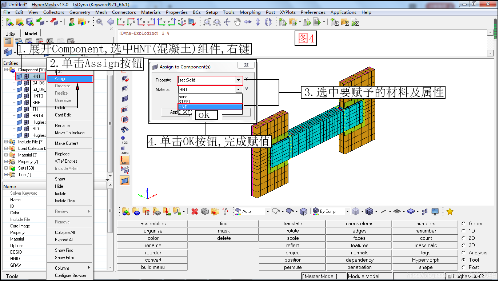Click the renumber 1-2-3 icon
499x282 pixels.
pos(225,211)
